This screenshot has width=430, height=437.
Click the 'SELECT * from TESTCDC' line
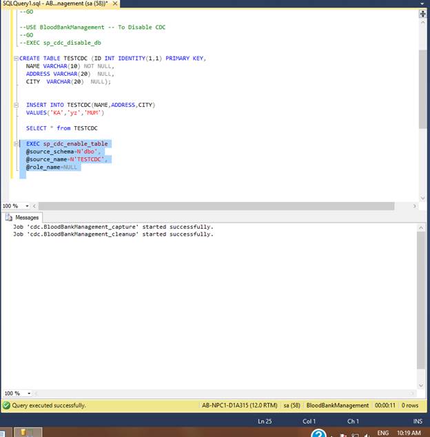(x=62, y=128)
